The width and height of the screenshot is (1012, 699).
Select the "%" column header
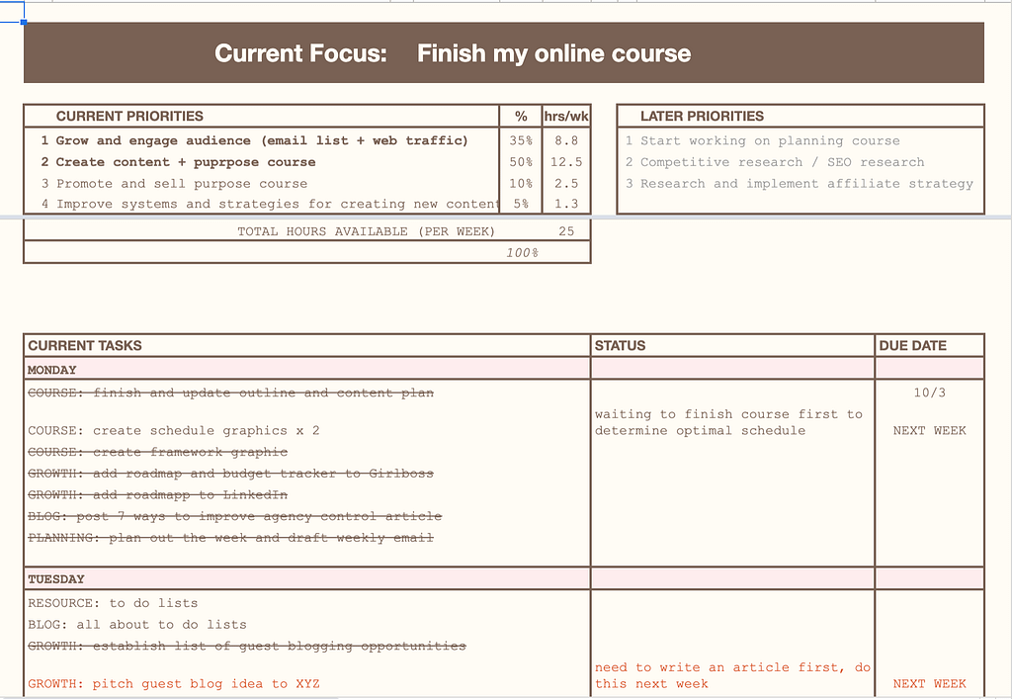point(521,117)
